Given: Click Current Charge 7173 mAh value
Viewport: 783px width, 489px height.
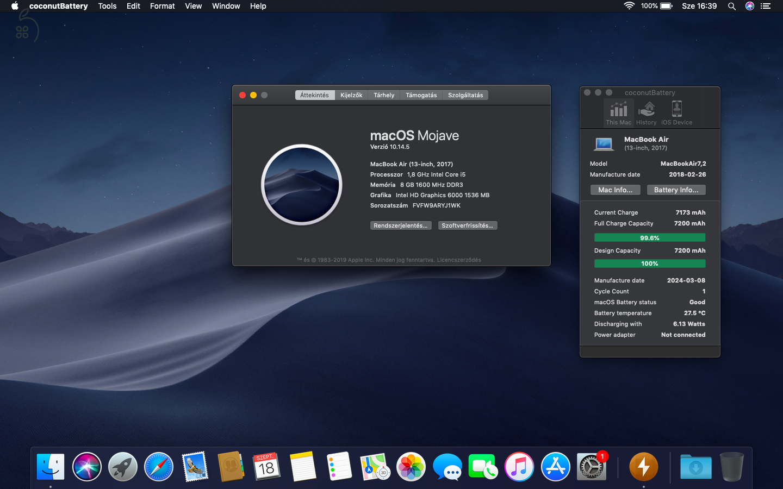Looking at the screenshot, I should (691, 212).
